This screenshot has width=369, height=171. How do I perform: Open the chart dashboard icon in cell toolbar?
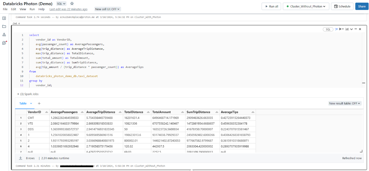(347, 29)
